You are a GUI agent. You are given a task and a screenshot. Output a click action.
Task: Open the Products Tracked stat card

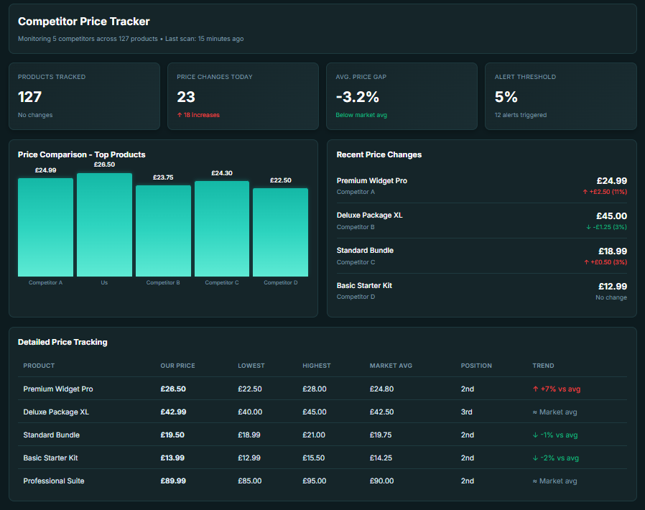coord(84,96)
